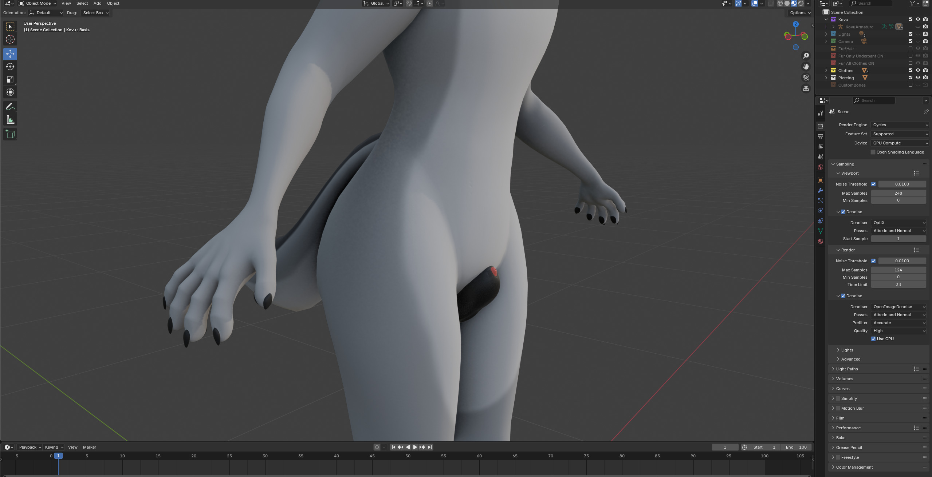
Task: Uncheck Use GPU for denoising
Action: [x=873, y=339]
